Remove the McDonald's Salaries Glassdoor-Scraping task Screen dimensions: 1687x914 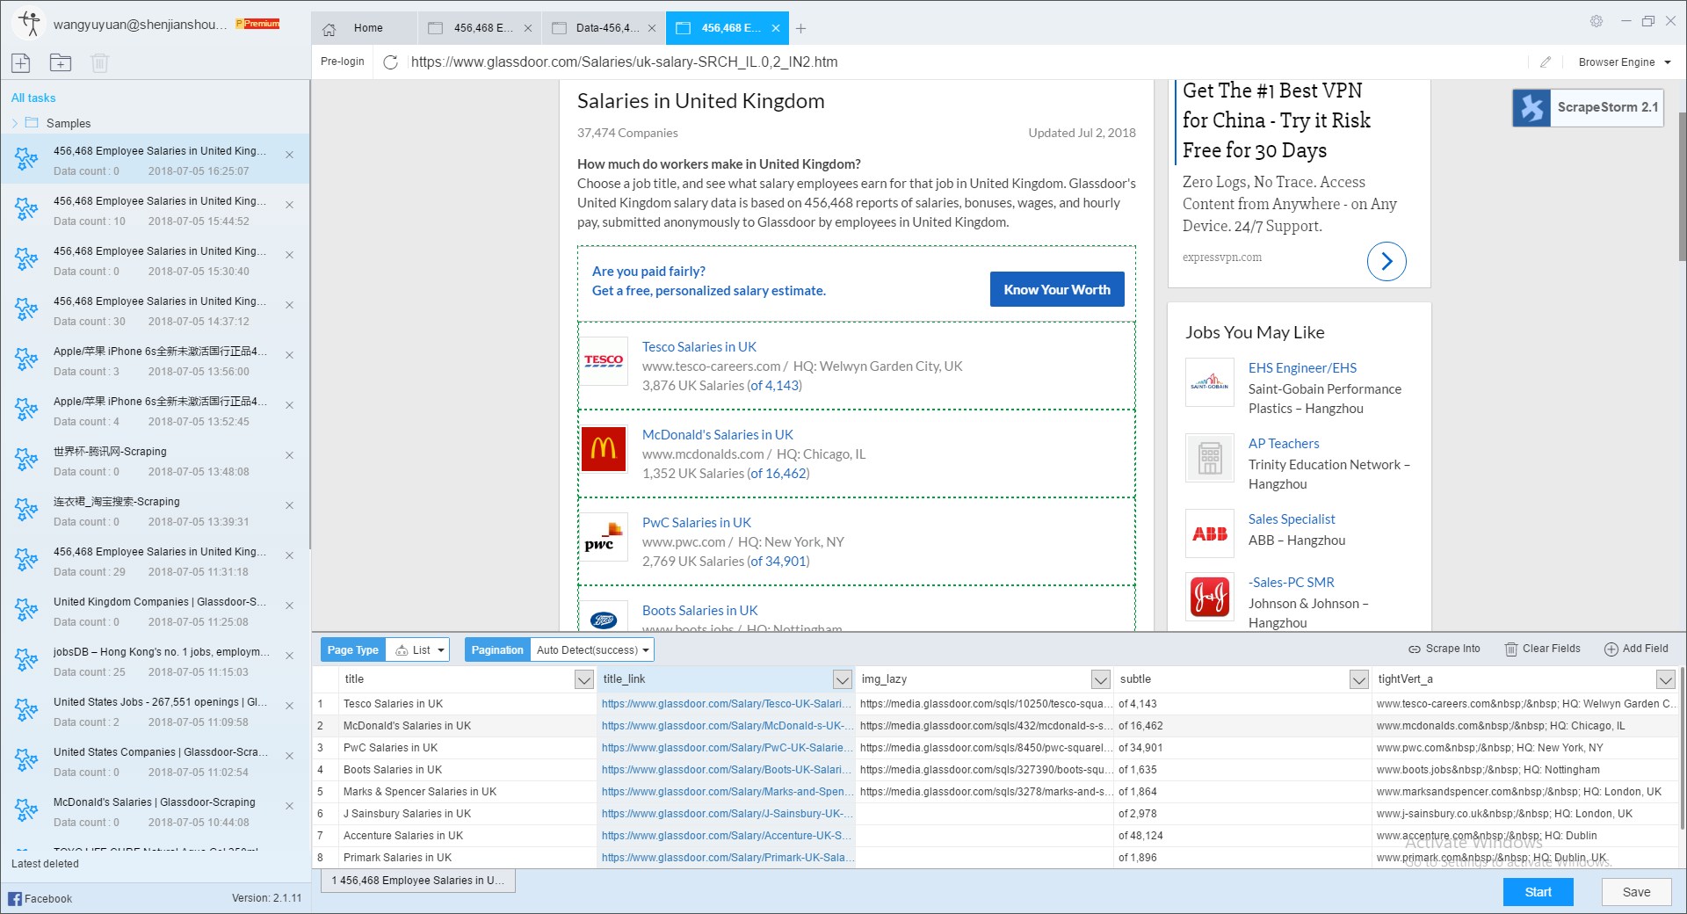coord(289,806)
